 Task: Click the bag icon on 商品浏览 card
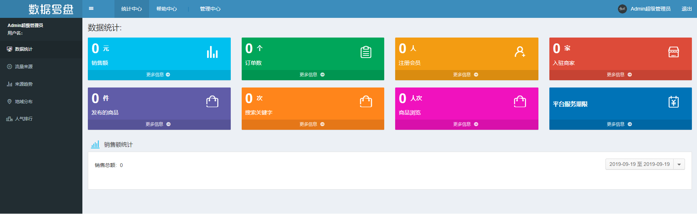[x=520, y=101]
